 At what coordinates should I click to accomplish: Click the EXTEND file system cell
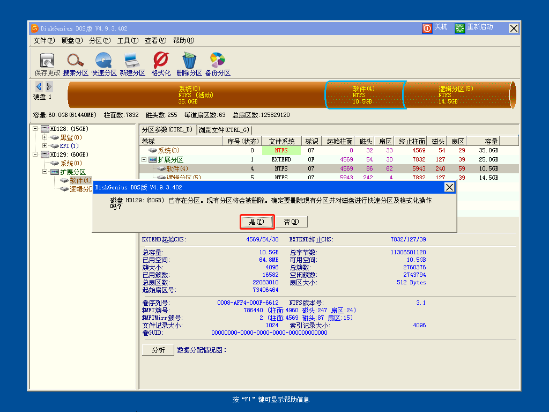coord(281,159)
